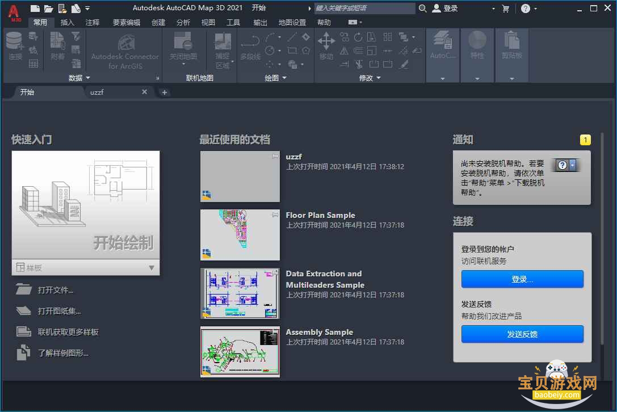617x412 pixels.
Task: Open the shopping cart icon
Action: [x=506, y=9]
